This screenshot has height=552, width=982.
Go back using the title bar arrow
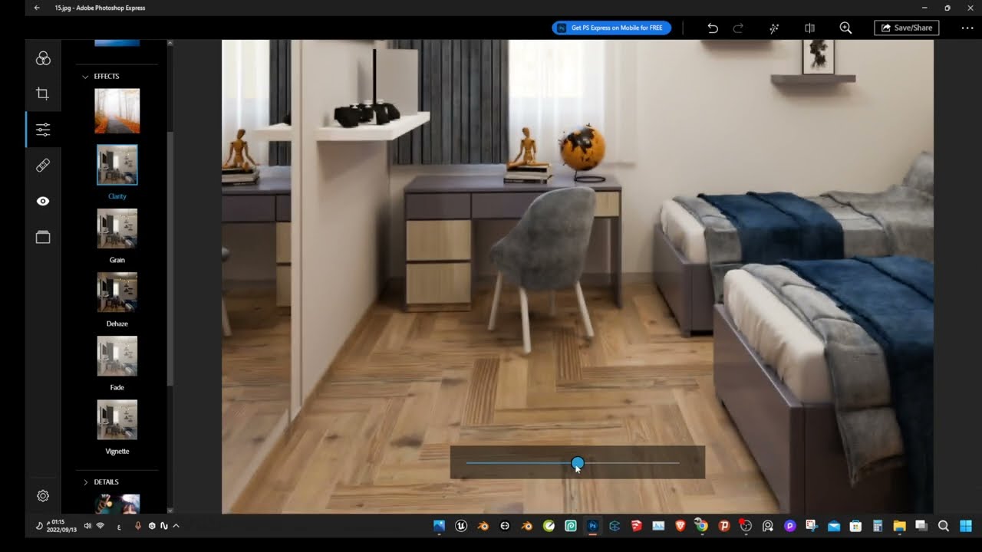pos(37,8)
